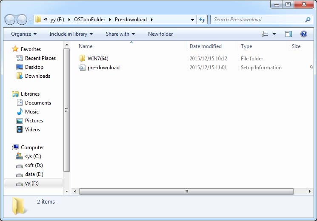The width and height of the screenshot is (317, 221).
Task: Click the Documents library icon
Action: pyautogui.click(x=20, y=102)
